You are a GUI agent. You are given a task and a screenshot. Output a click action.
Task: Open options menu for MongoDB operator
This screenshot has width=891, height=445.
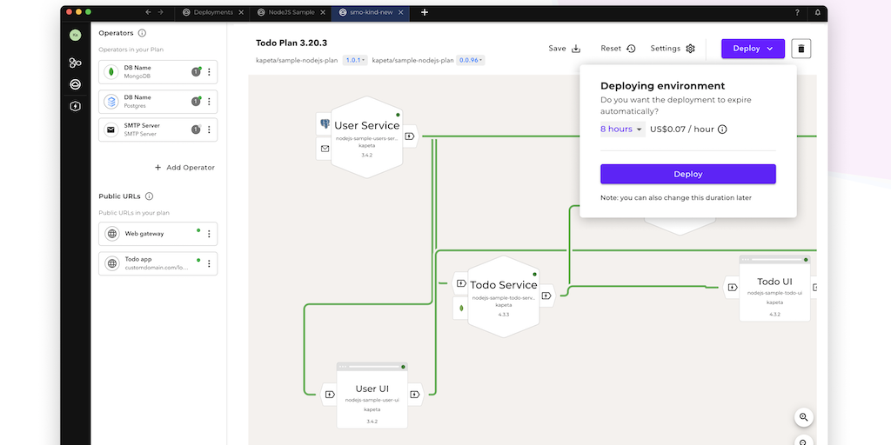[x=209, y=72]
